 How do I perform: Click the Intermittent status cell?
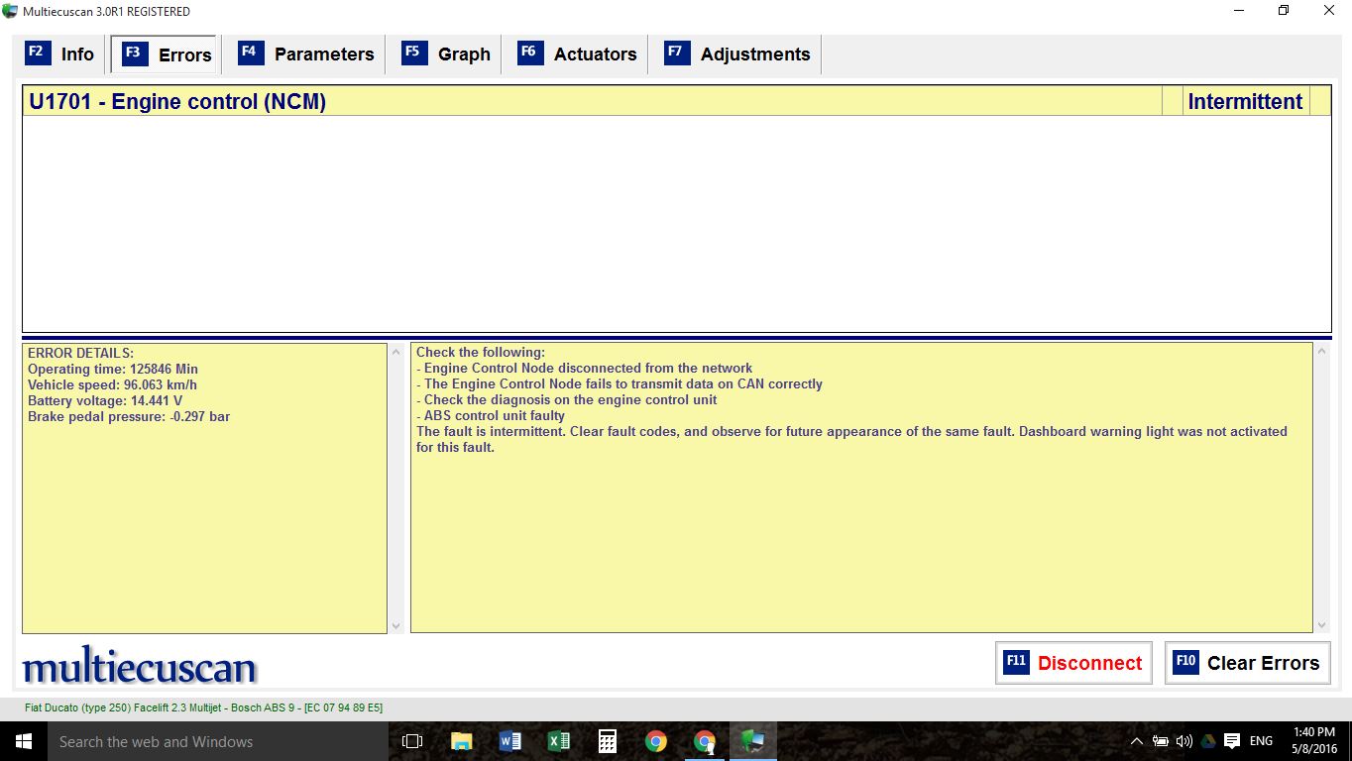coord(1245,101)
